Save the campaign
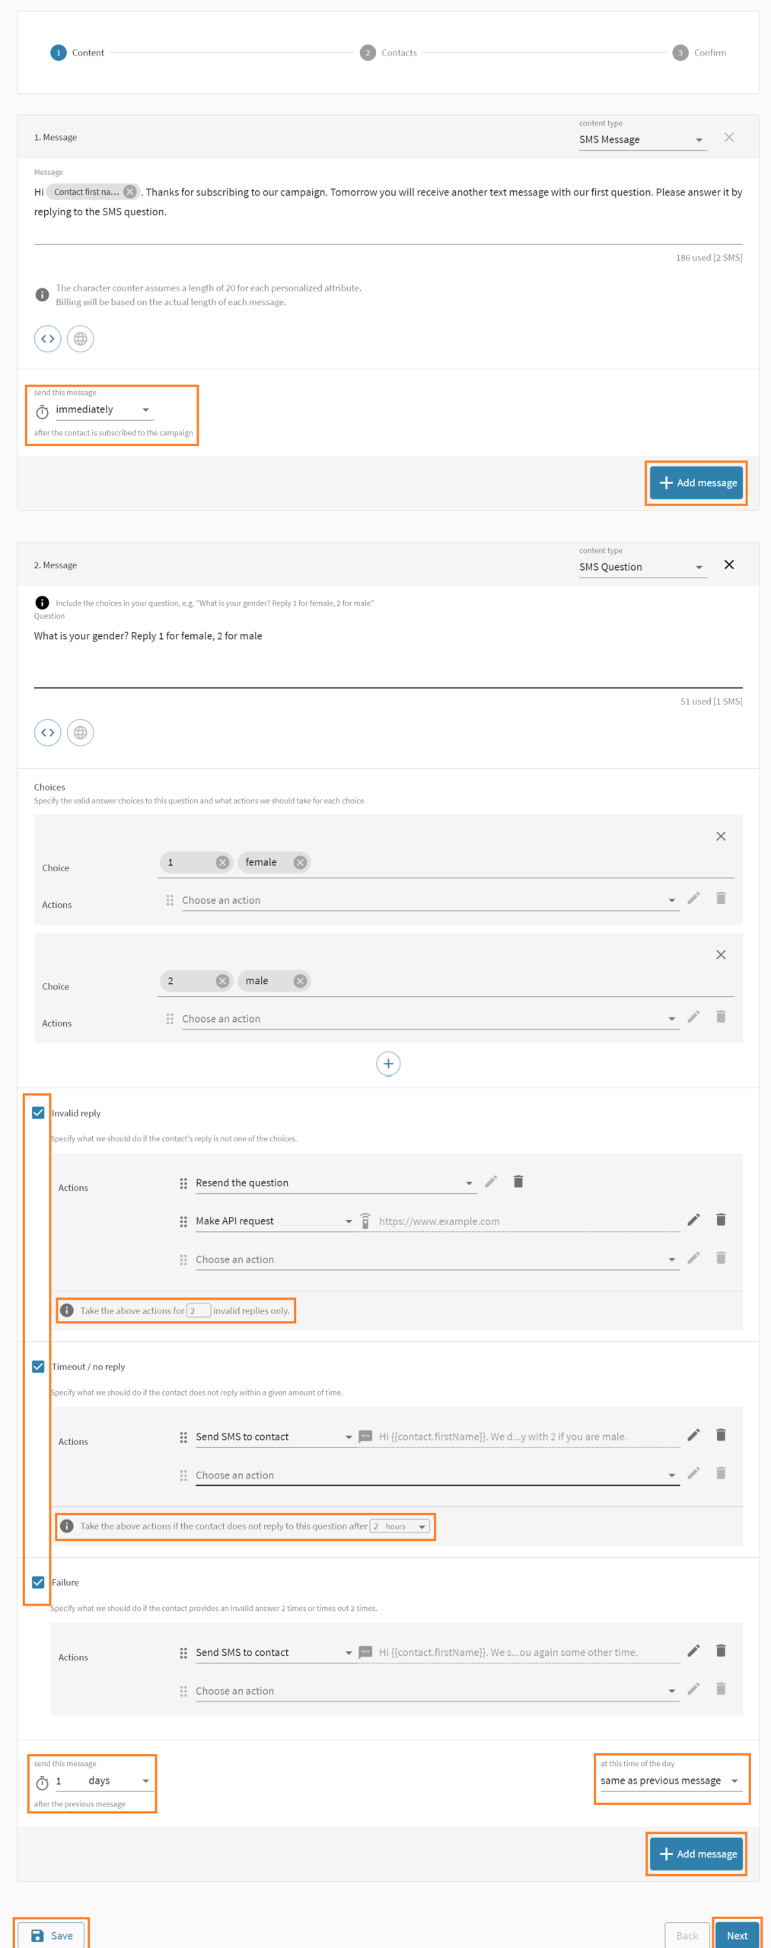Screen dimensions: 771x1948 click(52, 1935)
